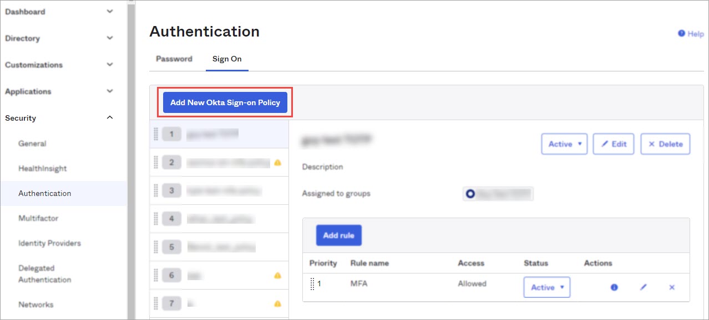Image resolution: width=709 pixels, height=320 pixels.
Task: Click the Allowed access value
Action: pyautogui.click(x=472, y=283)
